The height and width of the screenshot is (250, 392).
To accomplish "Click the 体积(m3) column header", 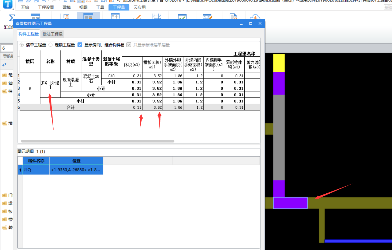I will click(132, 65).
